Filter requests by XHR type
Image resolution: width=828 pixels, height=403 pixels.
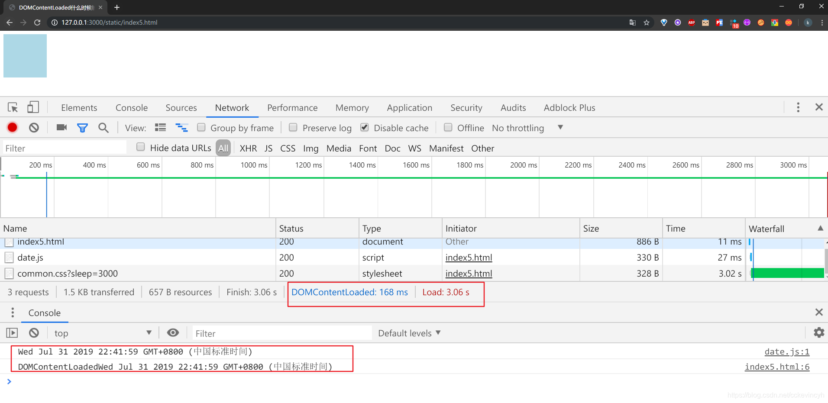[248, 148]
